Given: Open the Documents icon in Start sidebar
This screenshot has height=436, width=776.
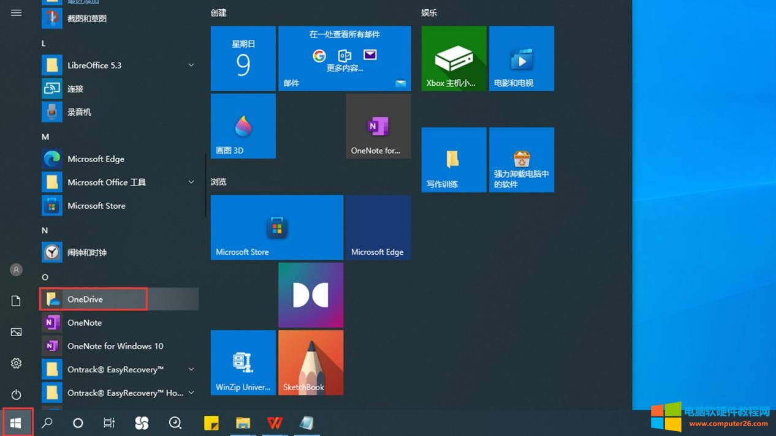Looking at the screenshot, I should coord(16,301).
